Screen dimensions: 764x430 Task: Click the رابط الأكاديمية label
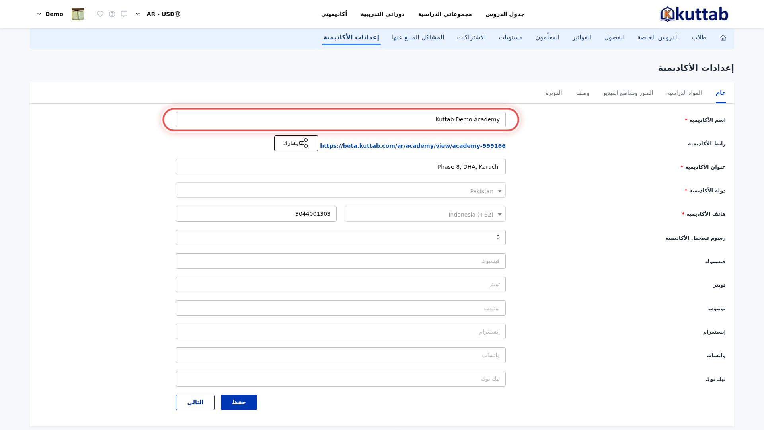707,143
